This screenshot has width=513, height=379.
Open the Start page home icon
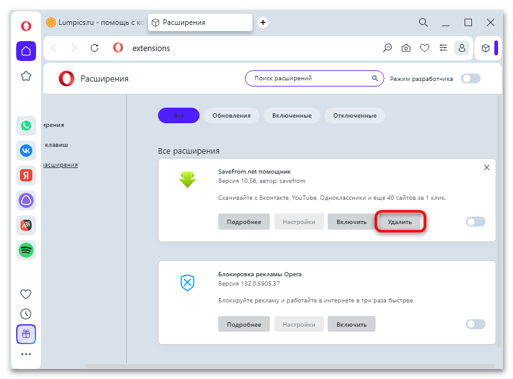click(x=26, y=51)
